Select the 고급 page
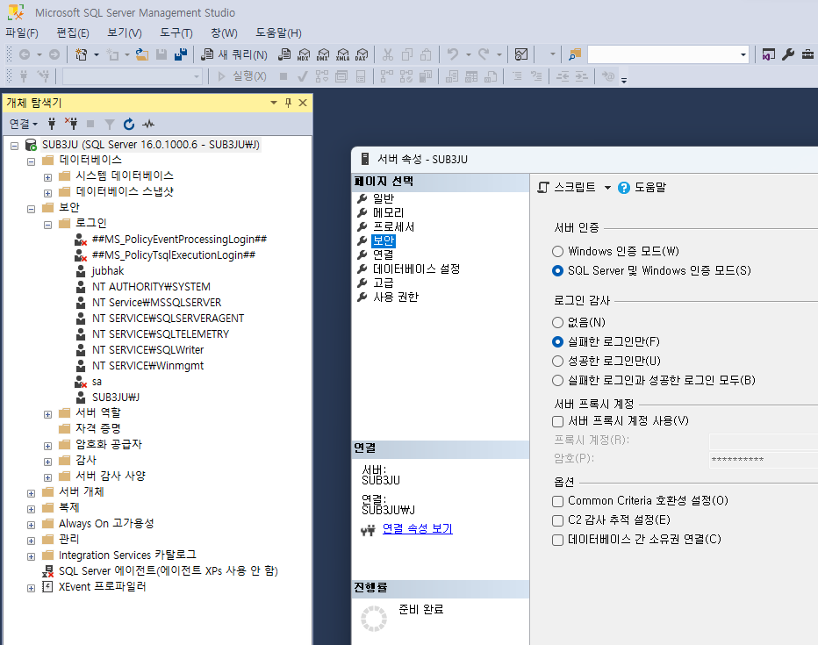This screenshot has height=645, width=818. (384, 283)
